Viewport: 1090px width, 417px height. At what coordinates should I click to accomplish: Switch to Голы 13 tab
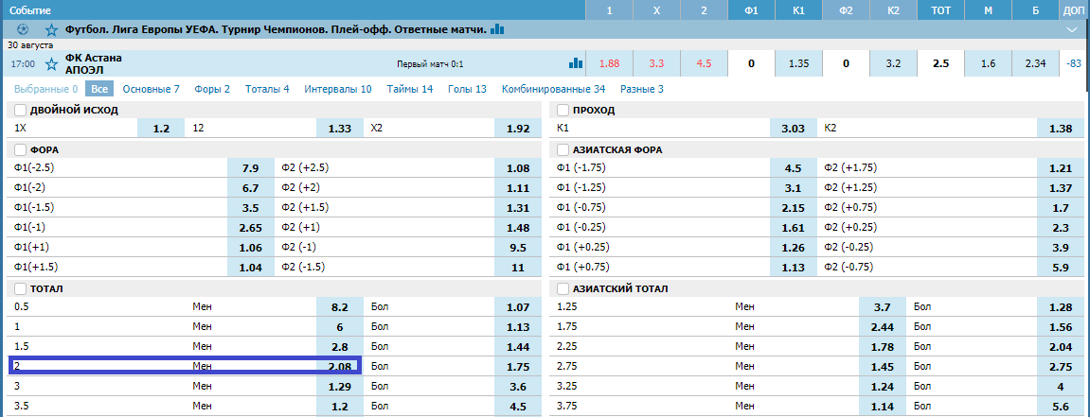[467, 89]
